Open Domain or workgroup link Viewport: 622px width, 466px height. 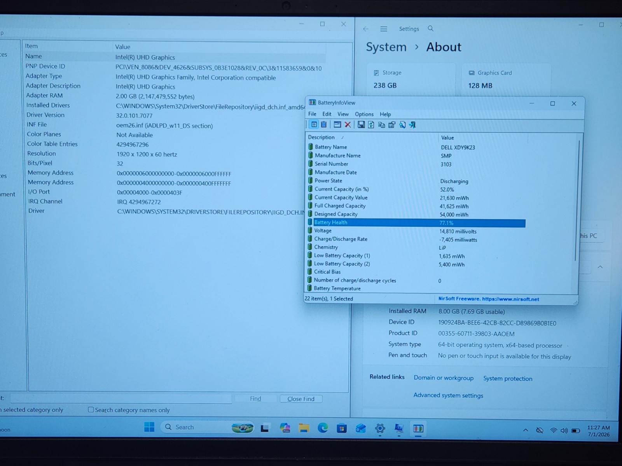pos(444,378)
